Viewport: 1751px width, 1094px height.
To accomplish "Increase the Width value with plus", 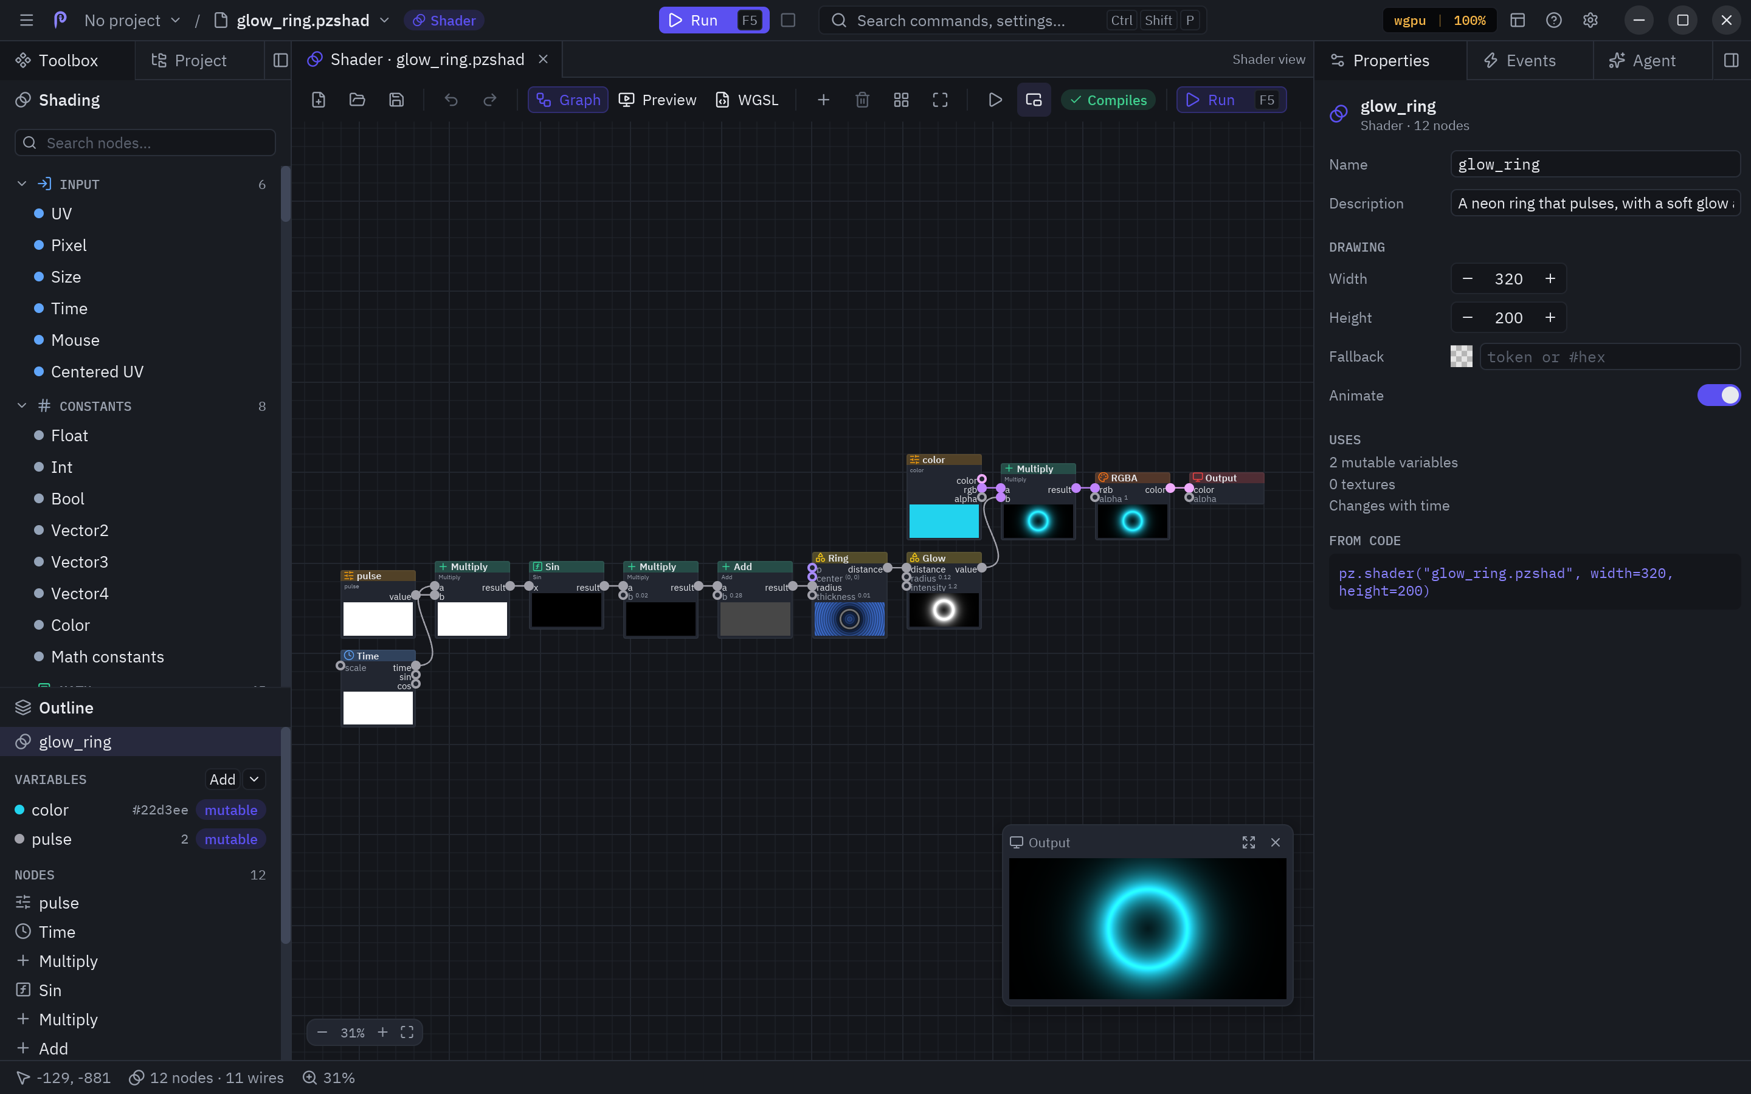I will [1550, 278].
